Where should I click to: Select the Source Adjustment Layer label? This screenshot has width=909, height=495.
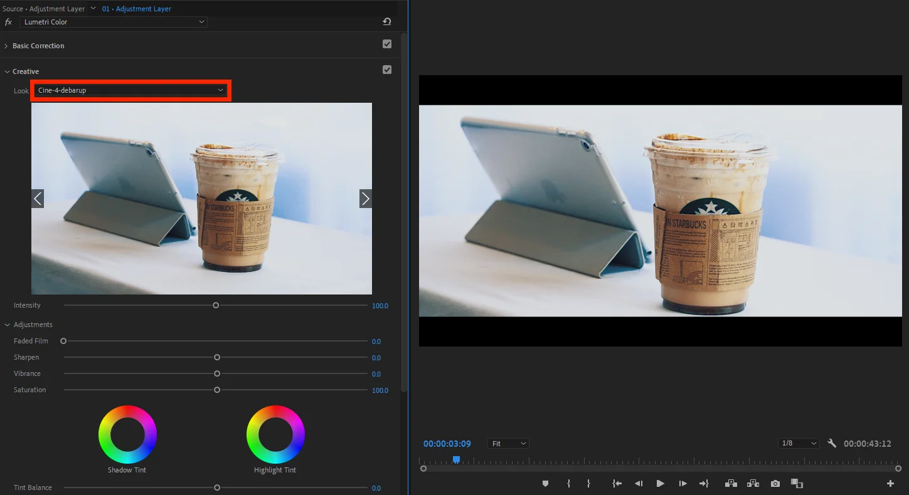(x=43, y=9)
